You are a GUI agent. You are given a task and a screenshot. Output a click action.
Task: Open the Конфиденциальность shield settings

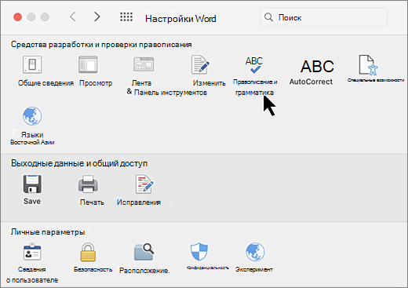pyautogui.click(x=199, y=252)
